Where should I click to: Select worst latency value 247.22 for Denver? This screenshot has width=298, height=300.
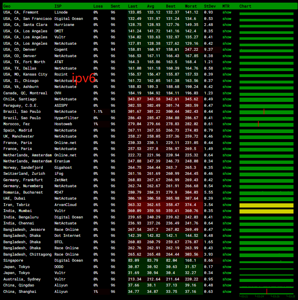pos(192,50)
